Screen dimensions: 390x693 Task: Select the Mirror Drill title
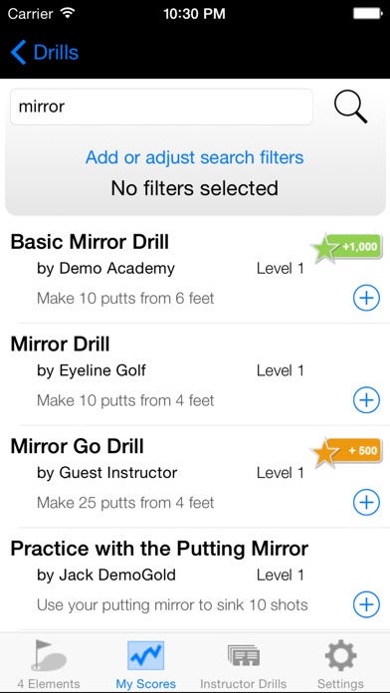tap(60, 345)
